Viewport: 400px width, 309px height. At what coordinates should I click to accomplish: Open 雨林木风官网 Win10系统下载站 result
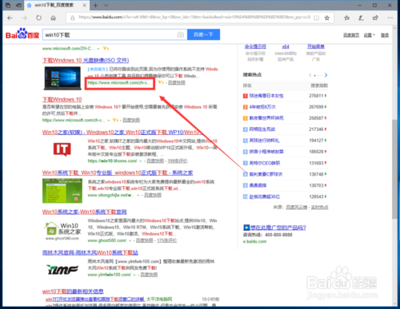click(90, 252)
